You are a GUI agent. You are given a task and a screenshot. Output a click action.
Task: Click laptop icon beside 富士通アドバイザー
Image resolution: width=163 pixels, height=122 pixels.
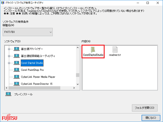17,49
